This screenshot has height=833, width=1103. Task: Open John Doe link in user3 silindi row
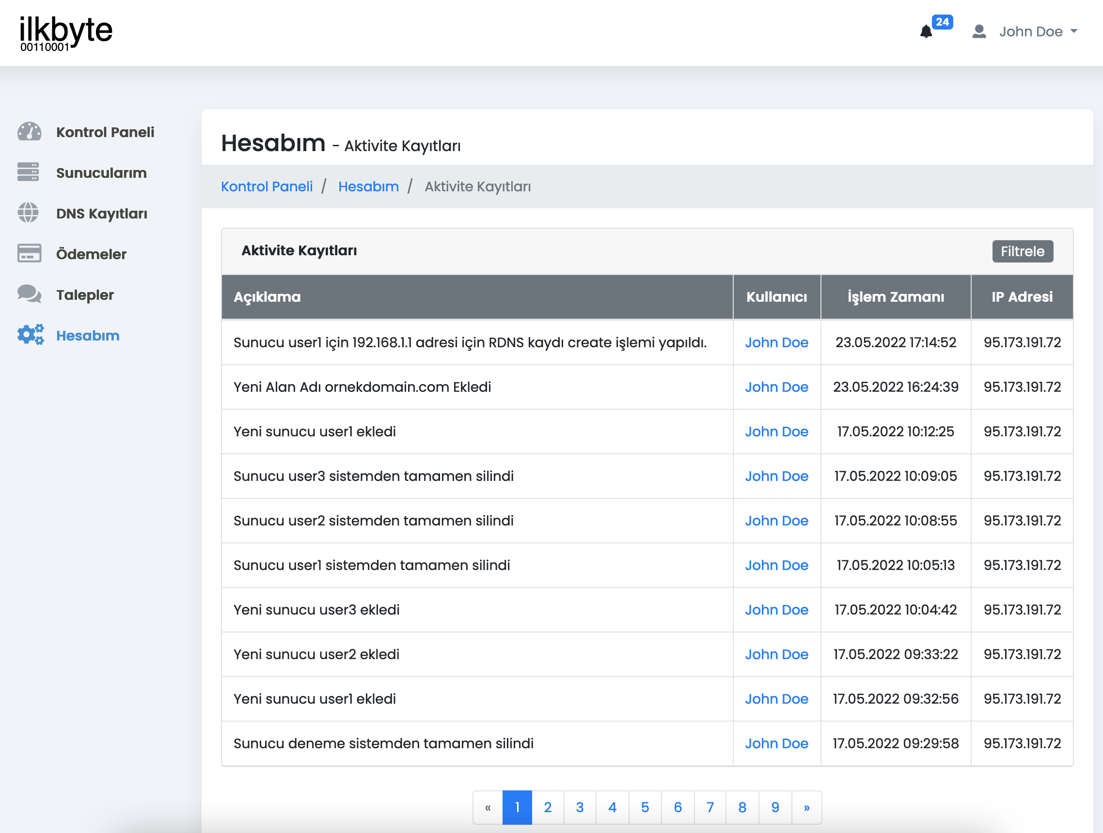pos(776,476)
